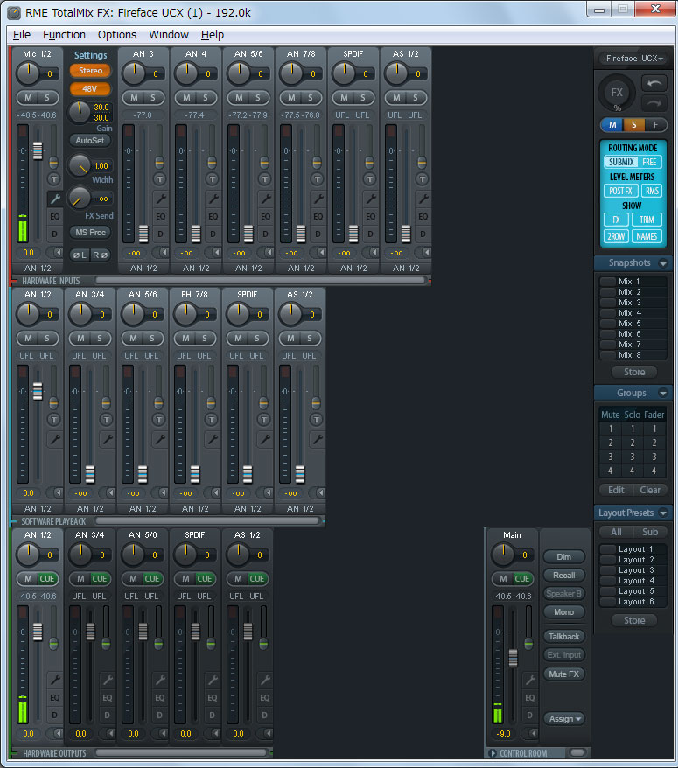Select snapshot Mix 3
The image size is (678, 768).
[x=633, y=302]
